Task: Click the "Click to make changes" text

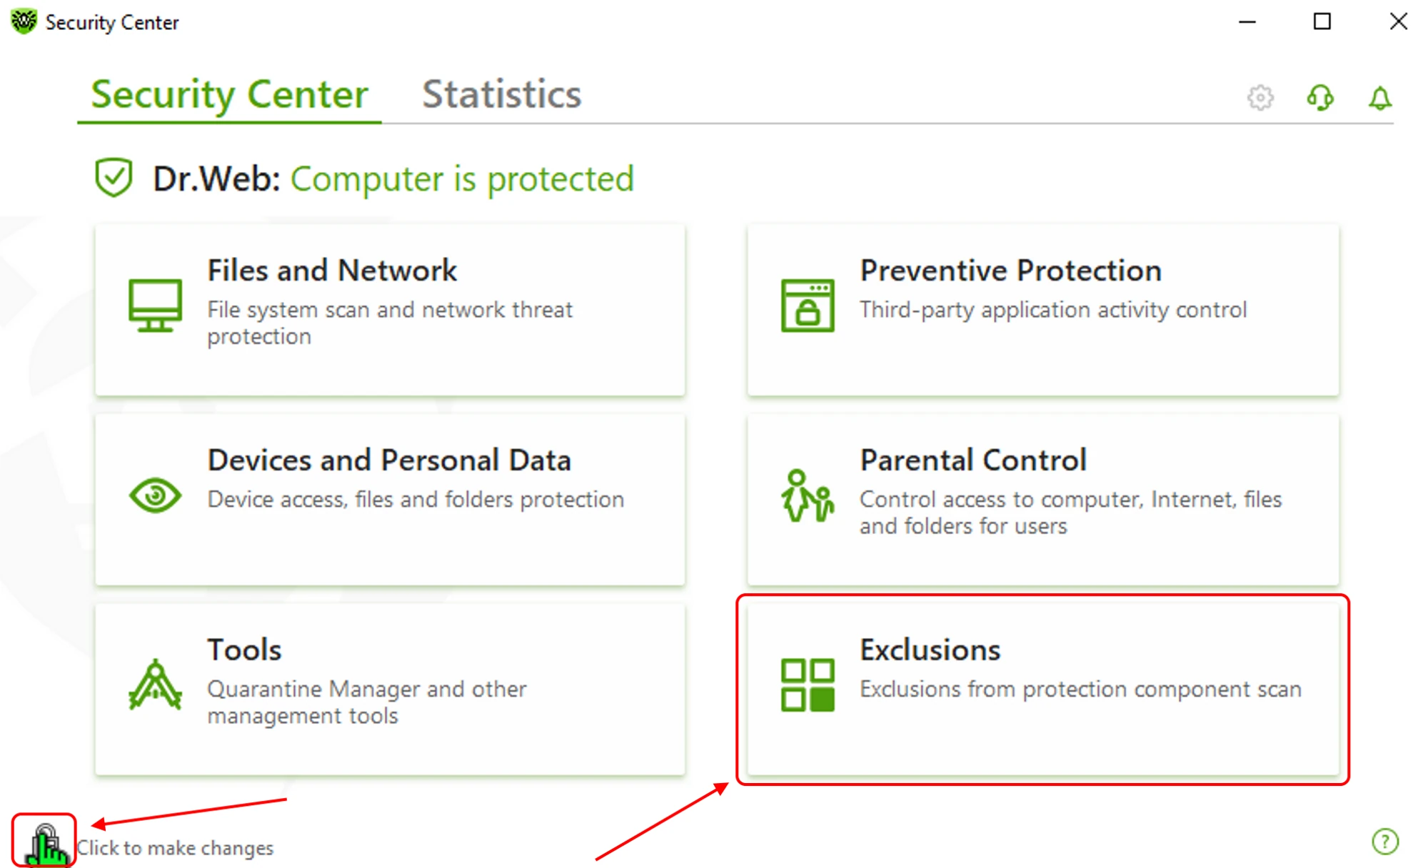Action: coord(175,848)
